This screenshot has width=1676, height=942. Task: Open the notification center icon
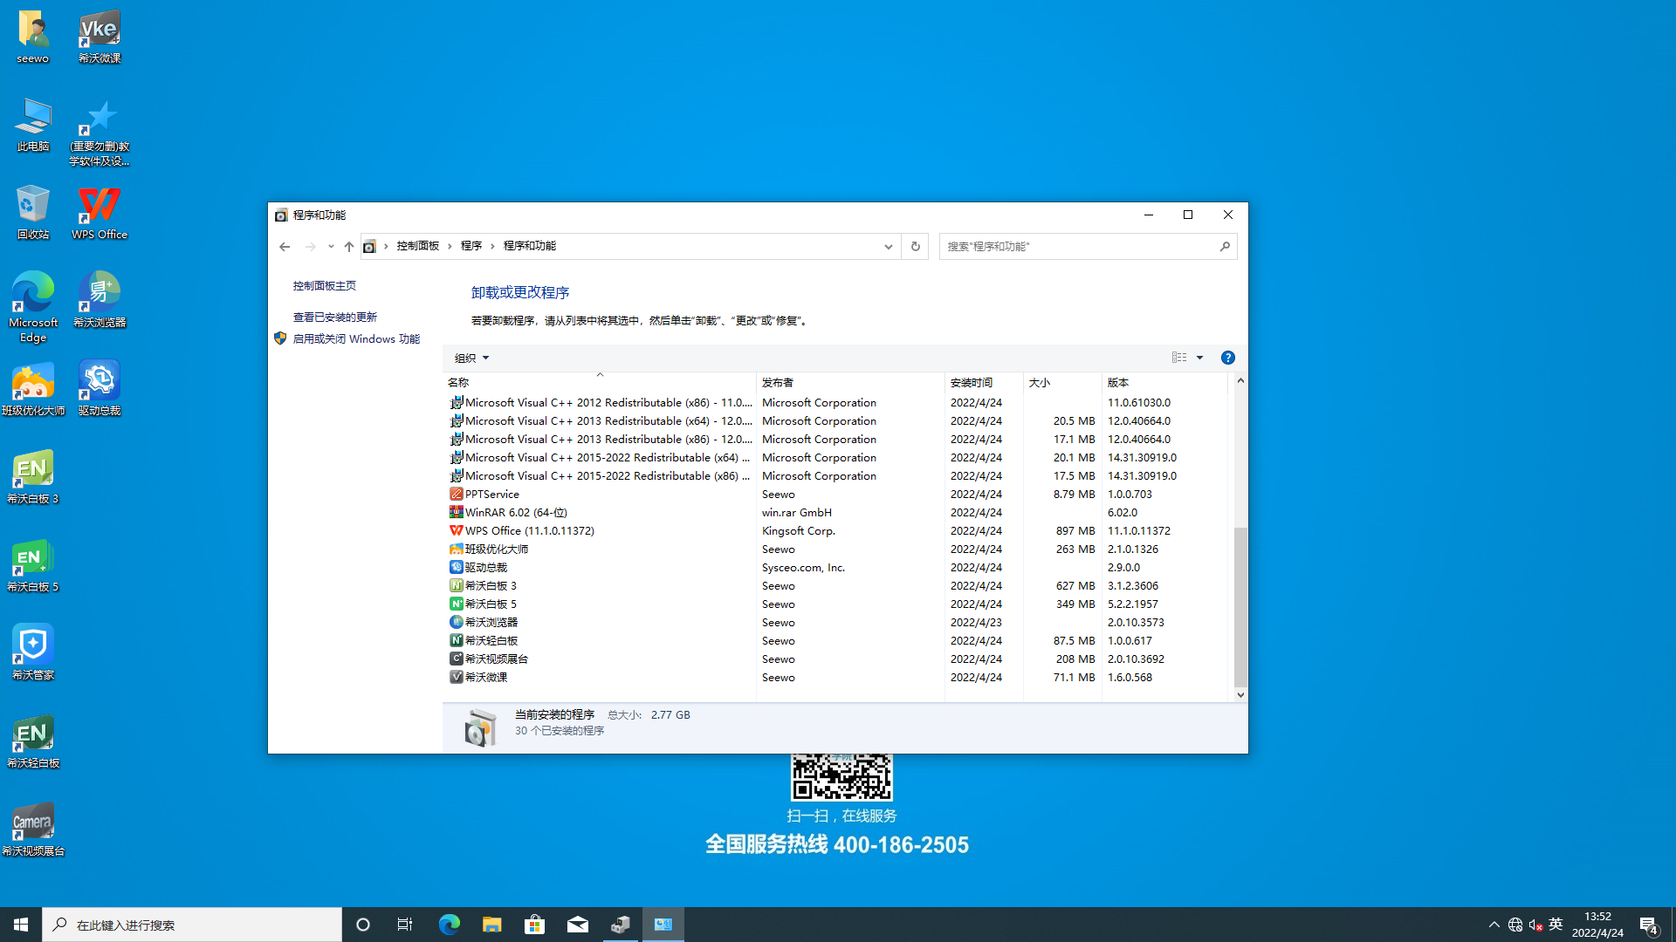[1648, 925]
